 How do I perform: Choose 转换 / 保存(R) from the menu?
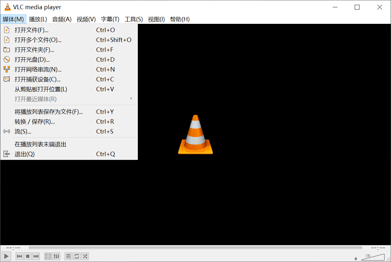(x=35, y=121)
